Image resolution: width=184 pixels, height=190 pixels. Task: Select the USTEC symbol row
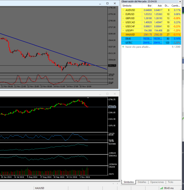pyautogui.click(x=151, y=43)
